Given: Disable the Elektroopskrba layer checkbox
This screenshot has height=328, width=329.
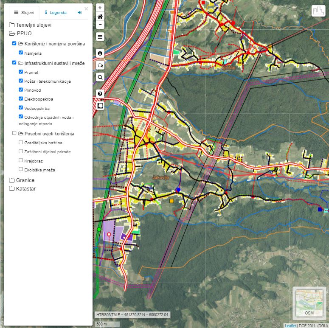Looking at the screenshot, I should point(21,99).
